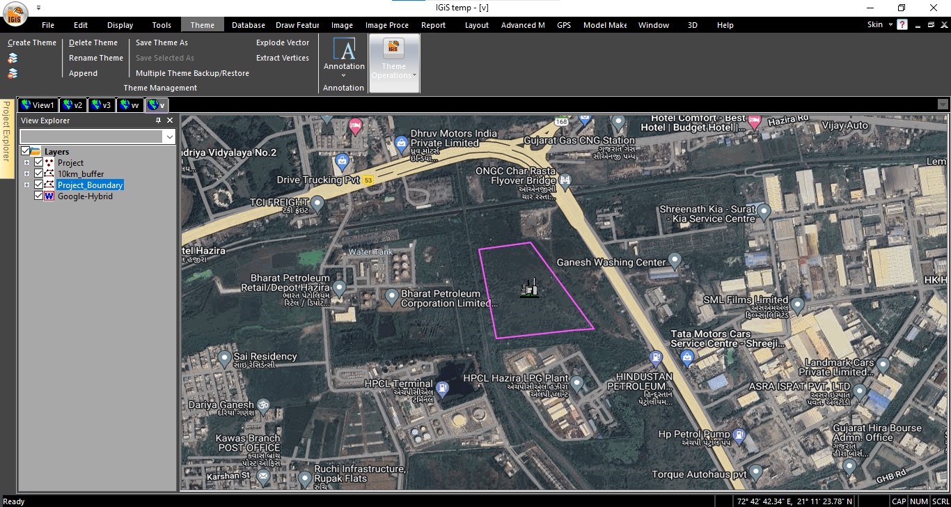Click Save Theme As
The width and height of the screenshot is (951, 507).
(x=162, y=43)
